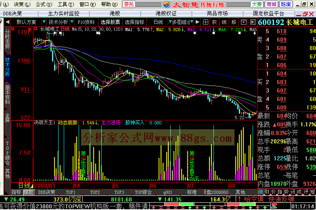
Task: Click the 600192 长城电工 stock title
Action: pyautogui.click(x=286, y=22)
